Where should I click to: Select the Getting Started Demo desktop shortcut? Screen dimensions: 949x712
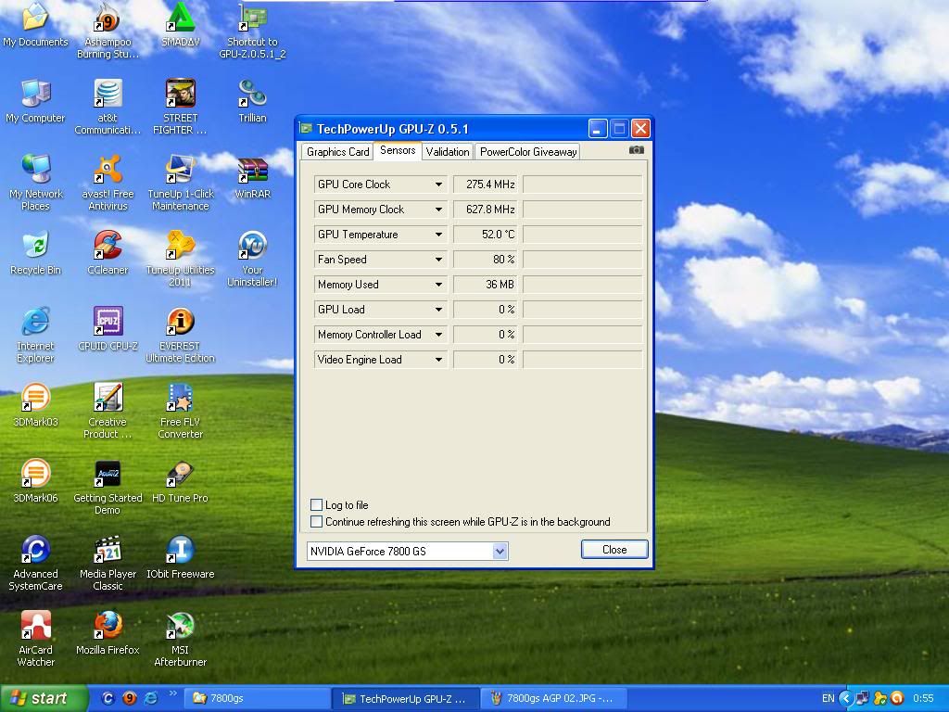(108, 489)
